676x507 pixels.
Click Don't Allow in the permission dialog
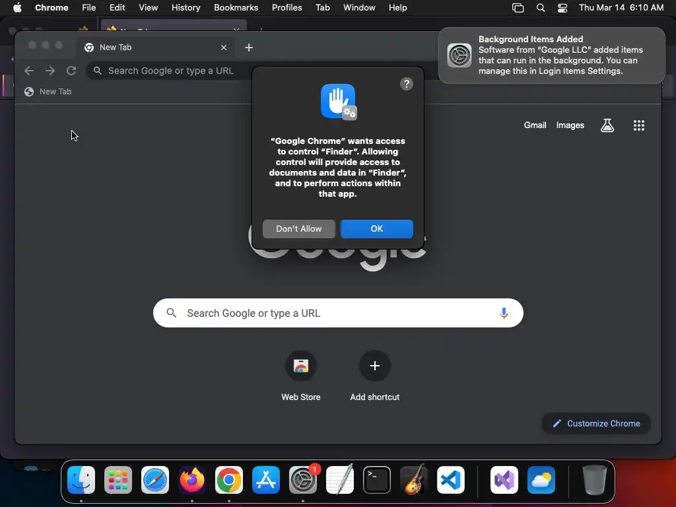[299, 228]
